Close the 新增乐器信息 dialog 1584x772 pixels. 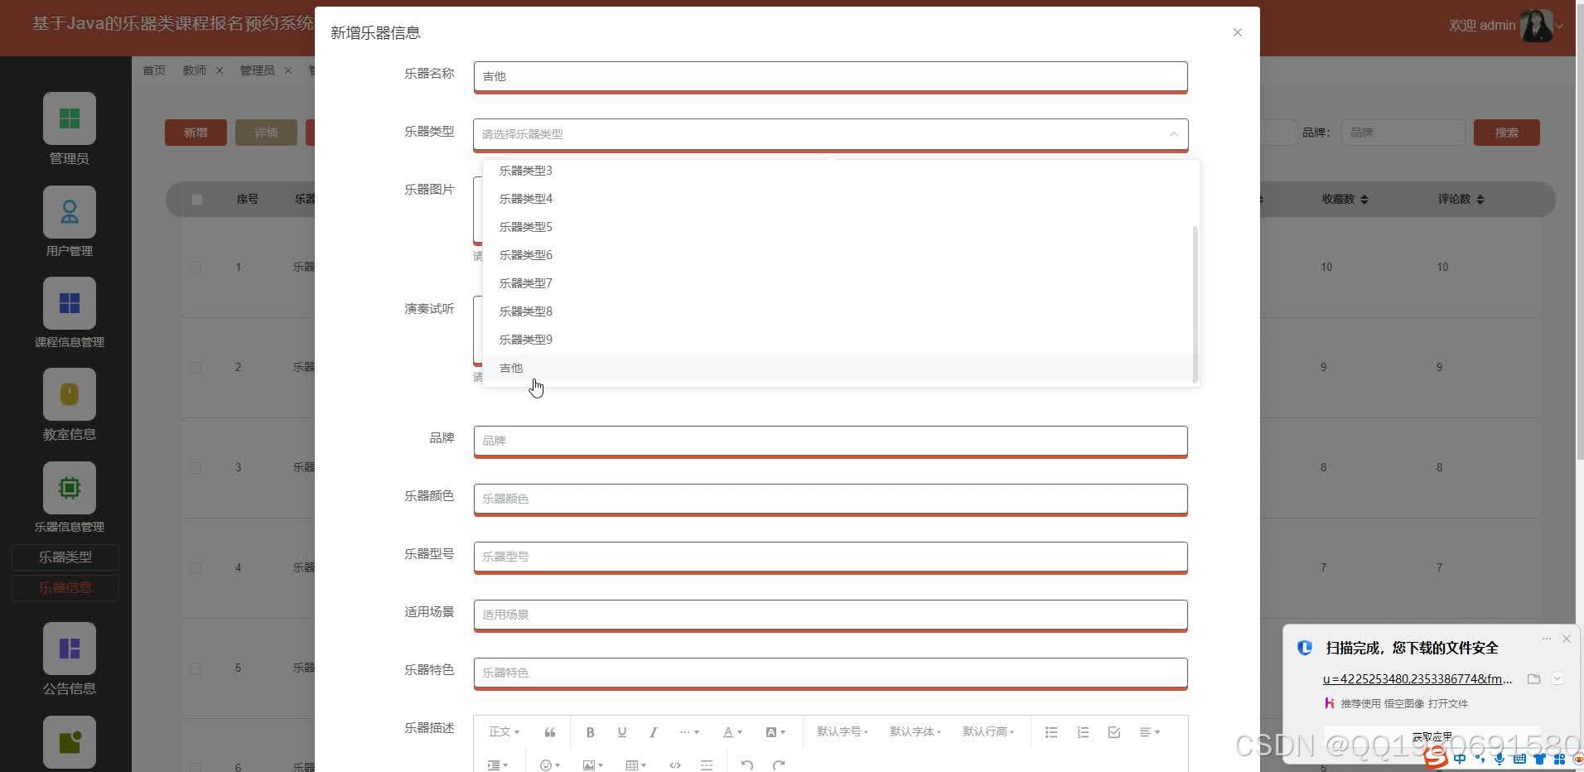coord(1238,32)
